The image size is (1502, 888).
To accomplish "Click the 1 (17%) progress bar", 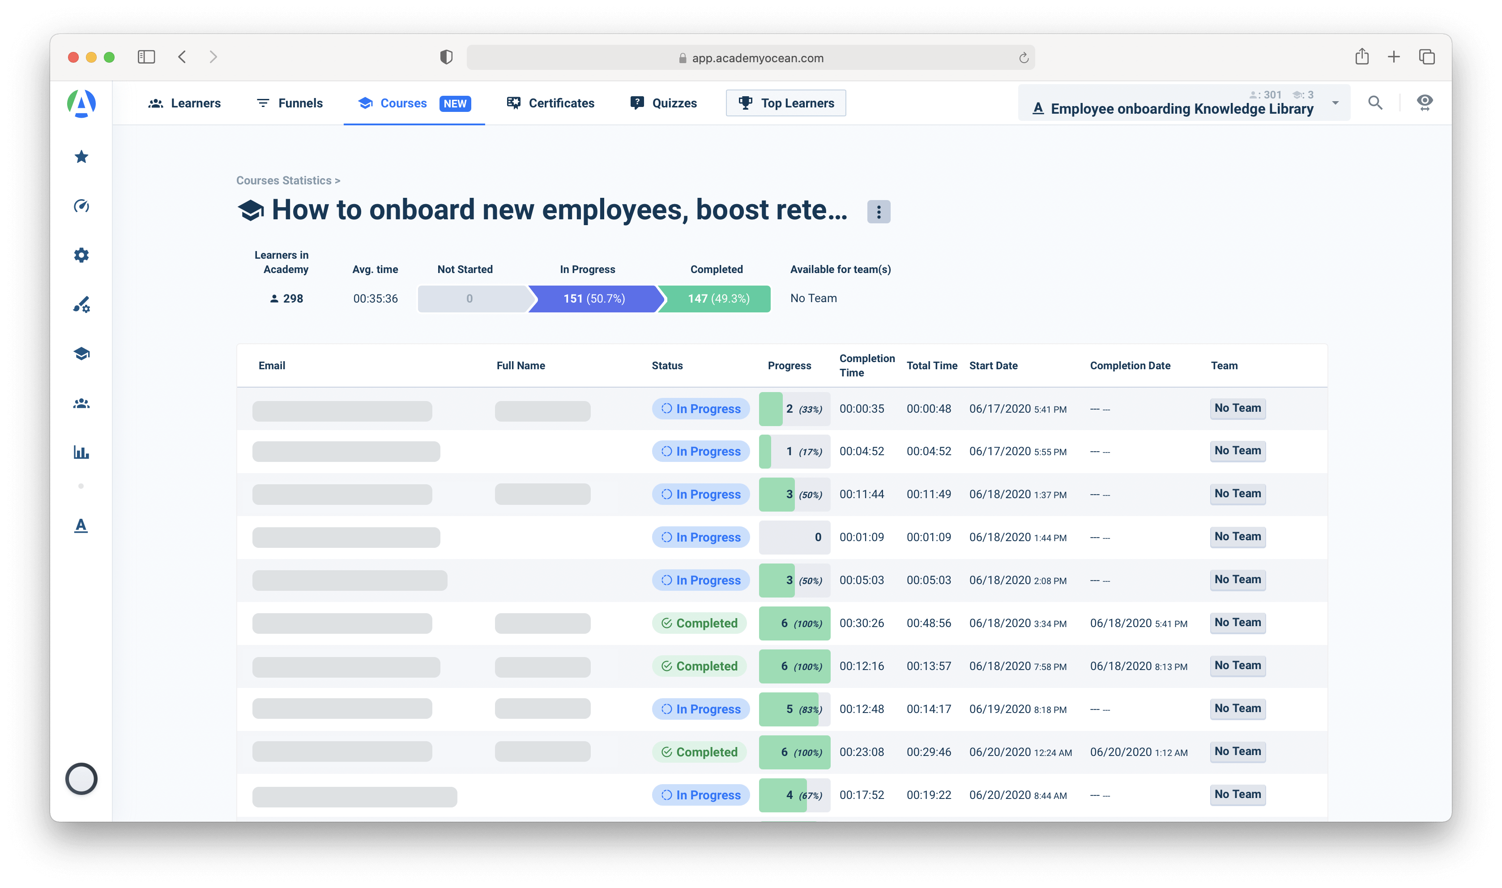I will pyautogui.click(x=794, y=451).
